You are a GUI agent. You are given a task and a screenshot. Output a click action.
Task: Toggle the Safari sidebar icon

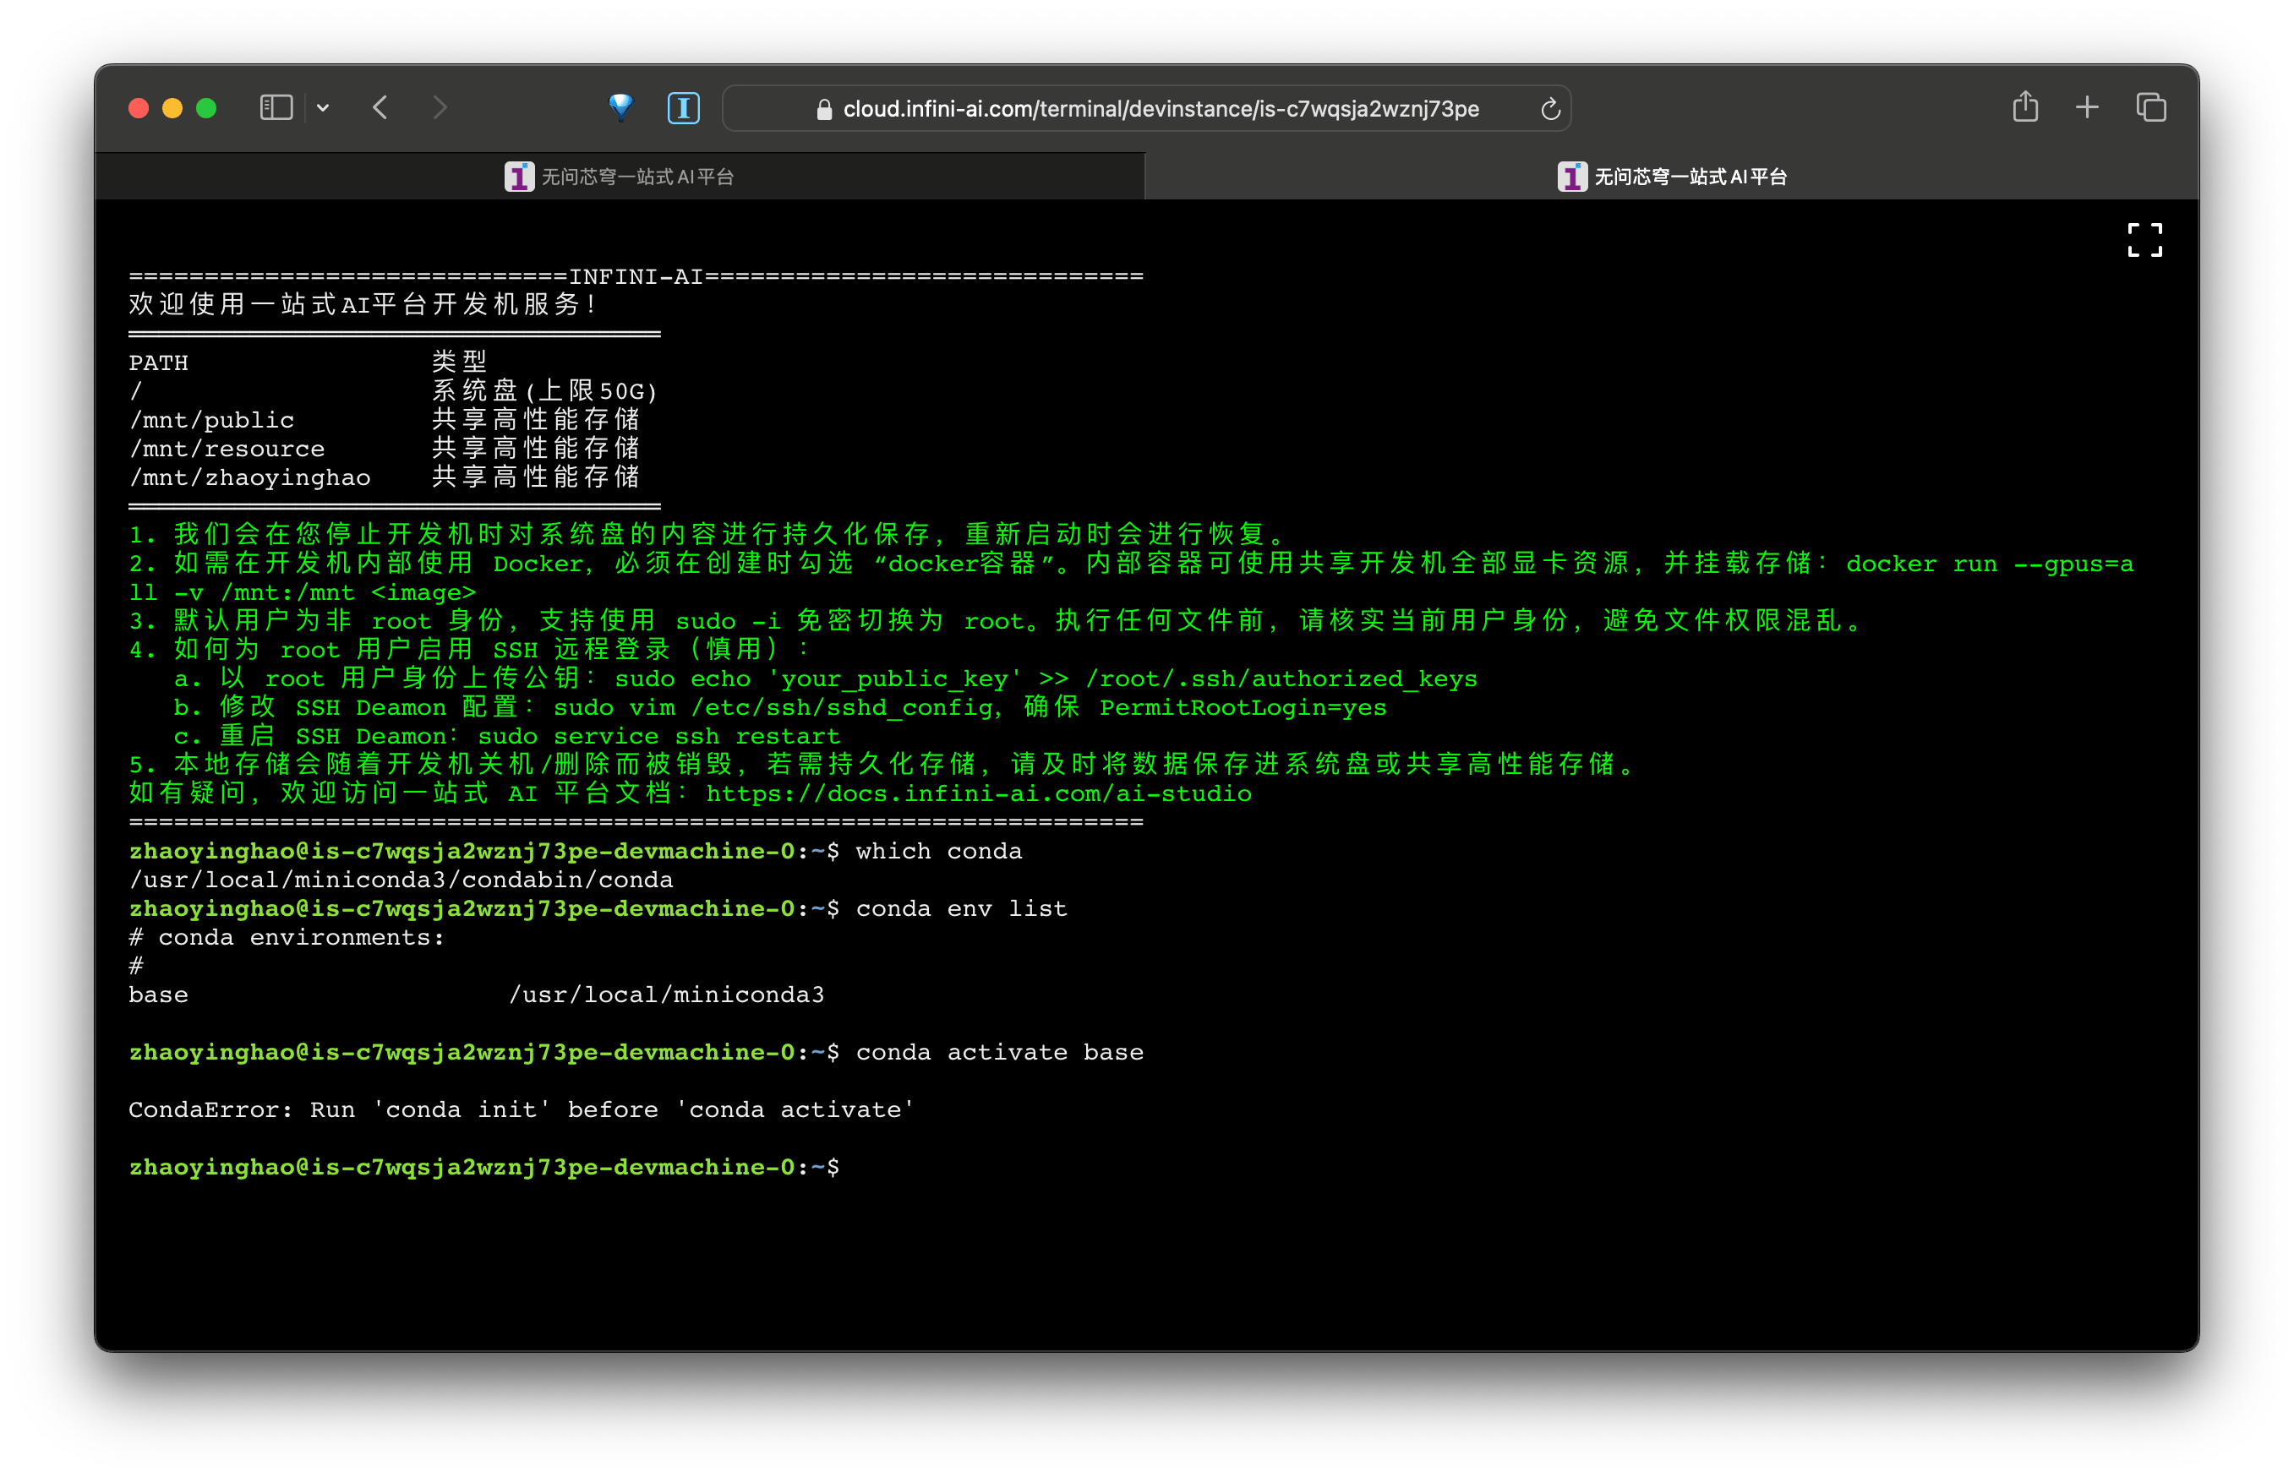276,107
